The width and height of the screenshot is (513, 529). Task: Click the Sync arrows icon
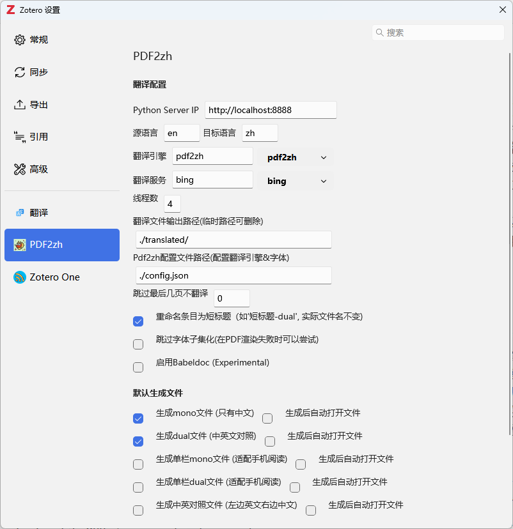point(20,72)
